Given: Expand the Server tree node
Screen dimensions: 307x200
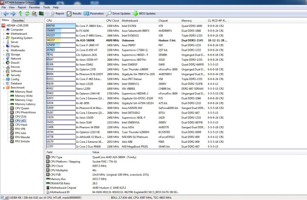Looking at the screenshot, I should click(x=4, y=42).
